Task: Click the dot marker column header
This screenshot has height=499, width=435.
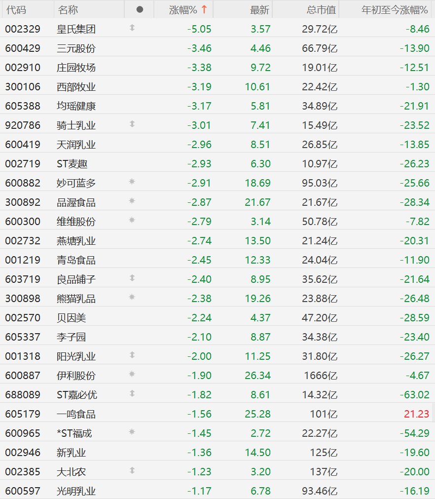Action: (x=139, y=9)
